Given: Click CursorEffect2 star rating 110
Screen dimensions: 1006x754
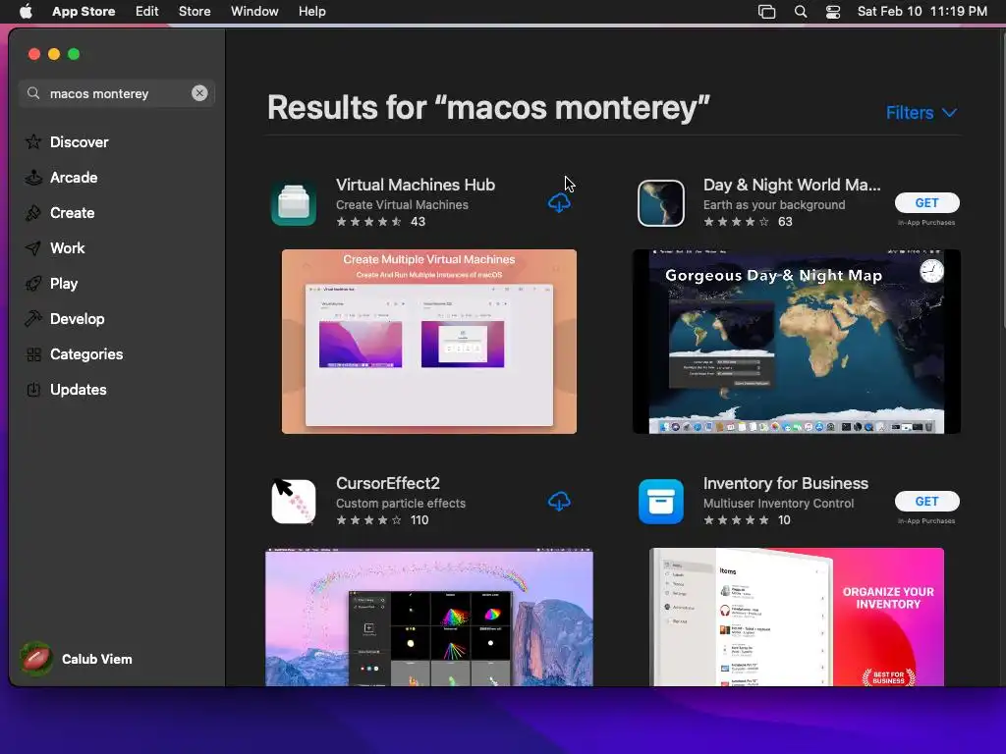Looking at the screenshot, I should (x=382, y=520).
